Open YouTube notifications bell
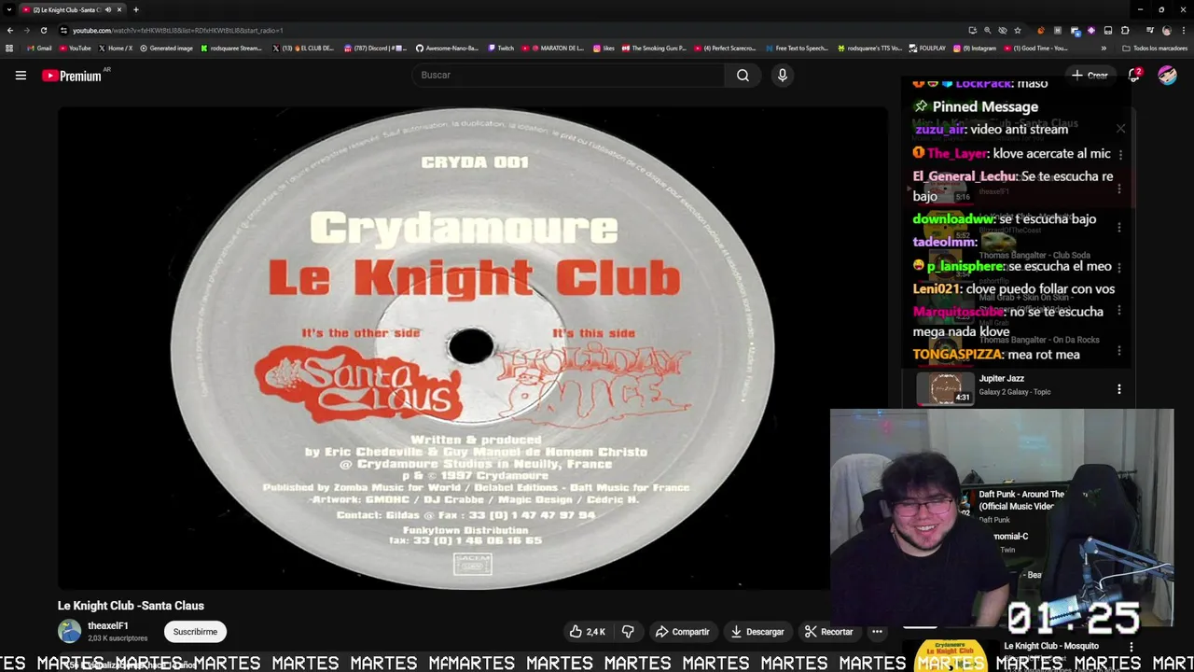The image size is (1194, 672). (x=1134, y=76)
